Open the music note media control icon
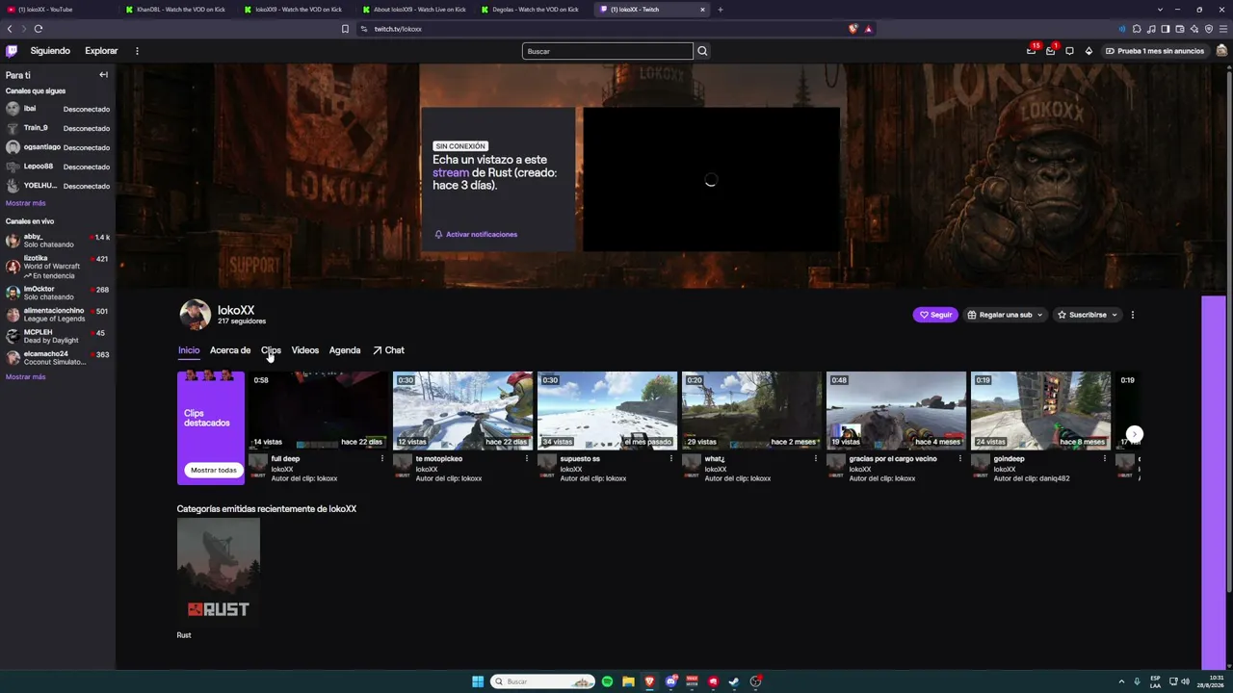Viewport: 1233px width, 693px height. [x=1151, y=29]
